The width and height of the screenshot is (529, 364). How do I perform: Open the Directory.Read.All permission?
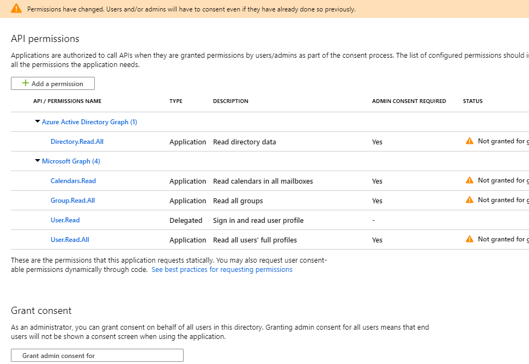click(77, 142)
